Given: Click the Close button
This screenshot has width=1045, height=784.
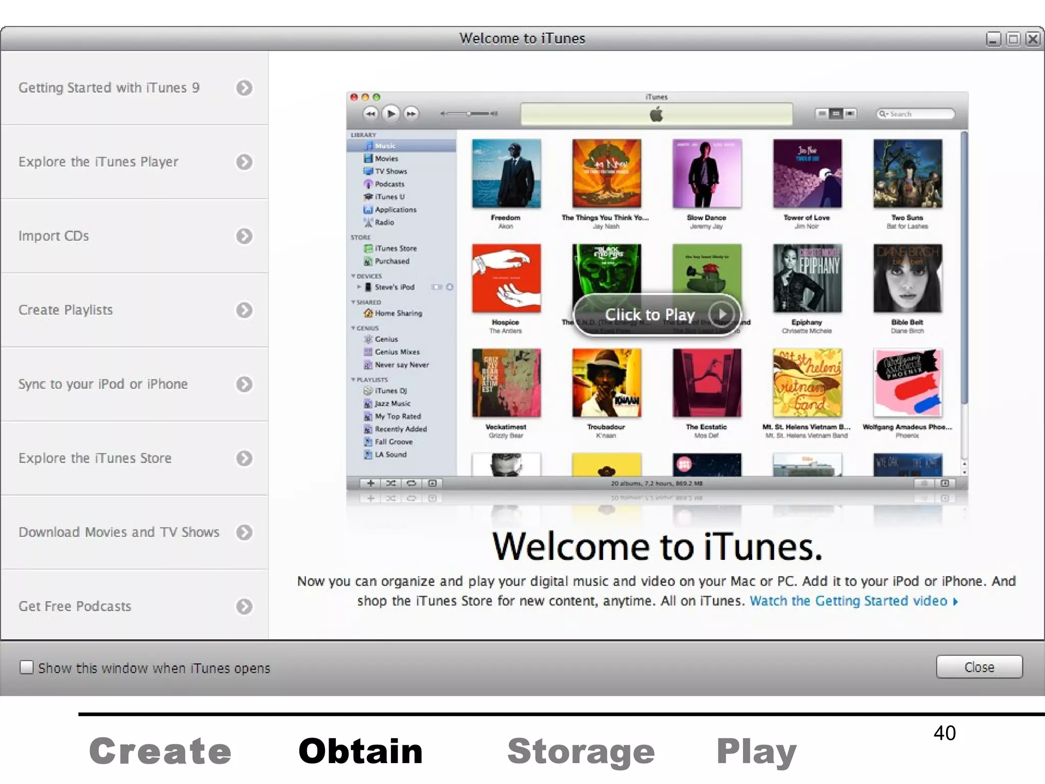Looking at the screenshot, I should point(979,667).
